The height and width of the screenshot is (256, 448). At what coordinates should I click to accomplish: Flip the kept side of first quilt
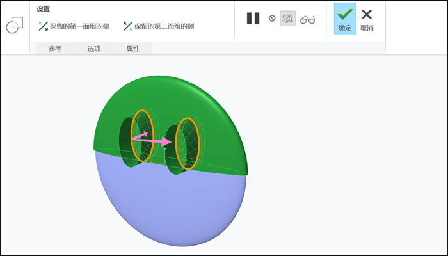coord(74,26)
